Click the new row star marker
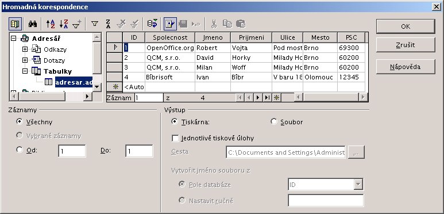This screenshot has width=444, height=214. (x=114, y=87)
